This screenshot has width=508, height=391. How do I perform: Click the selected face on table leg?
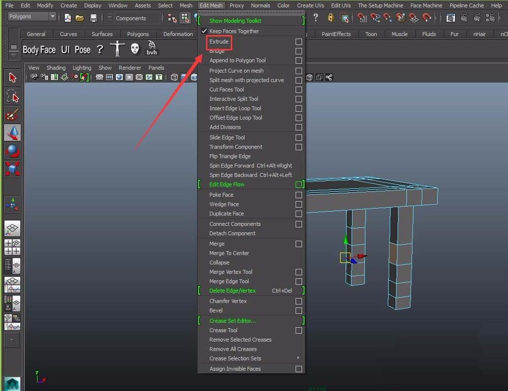393,254
